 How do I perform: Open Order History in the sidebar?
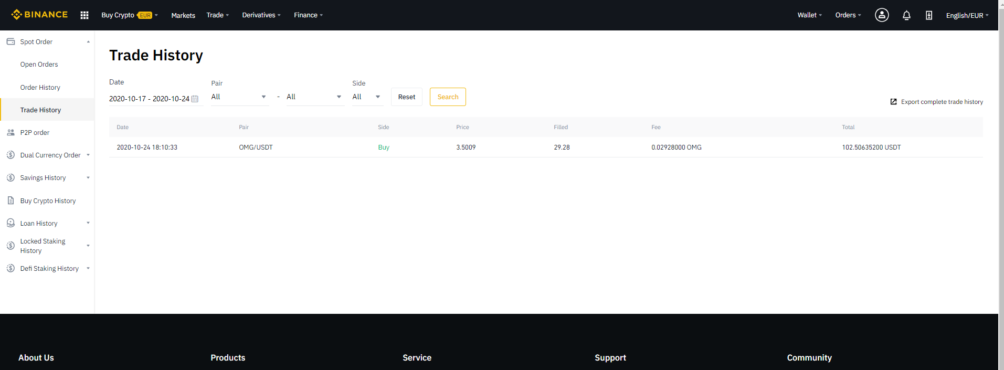(x=40, y=88)
